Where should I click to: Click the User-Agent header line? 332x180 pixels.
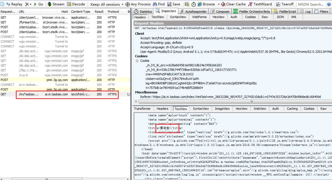[236, 52]
